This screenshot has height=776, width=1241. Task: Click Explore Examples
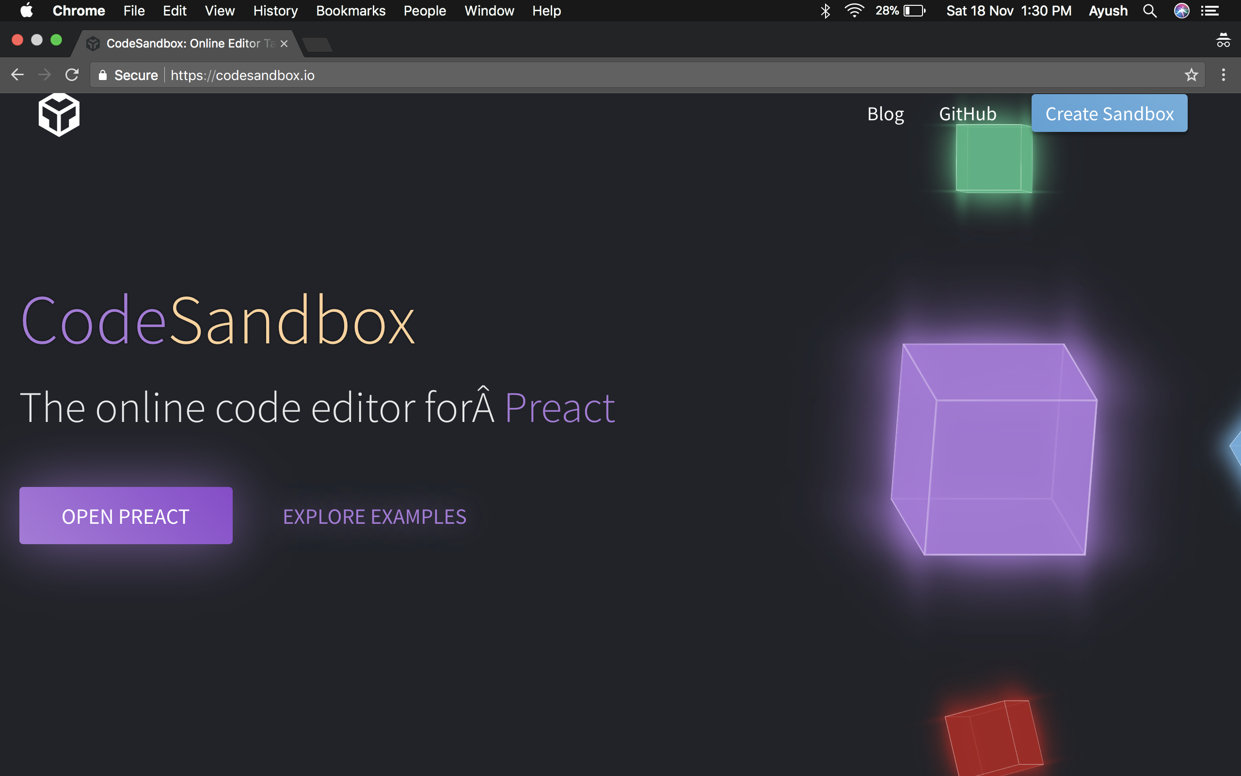coord(374,517)
